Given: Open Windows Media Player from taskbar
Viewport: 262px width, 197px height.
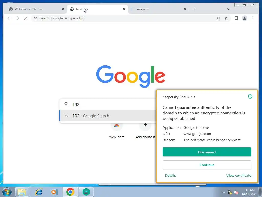Looking at the screenshot, I should (x=54, y=192).
